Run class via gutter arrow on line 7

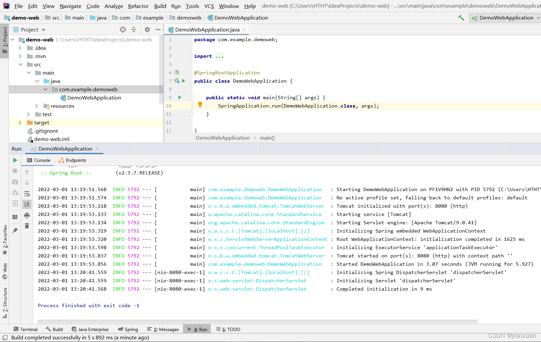184,81
